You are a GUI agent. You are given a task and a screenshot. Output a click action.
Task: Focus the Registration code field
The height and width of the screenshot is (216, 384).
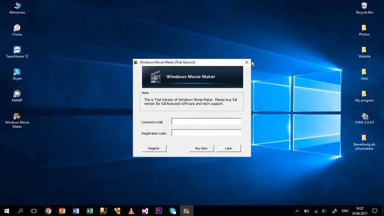pos(206,133)
